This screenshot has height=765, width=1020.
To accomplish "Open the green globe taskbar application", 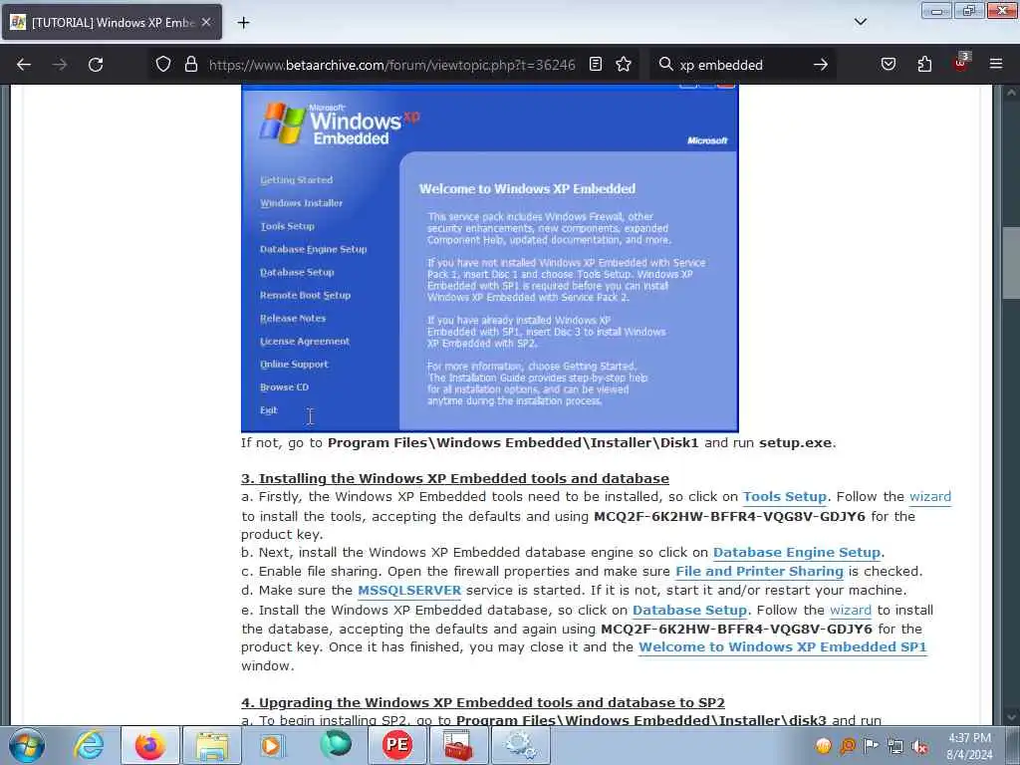I will pyautogui.click(x=336, y=745).
